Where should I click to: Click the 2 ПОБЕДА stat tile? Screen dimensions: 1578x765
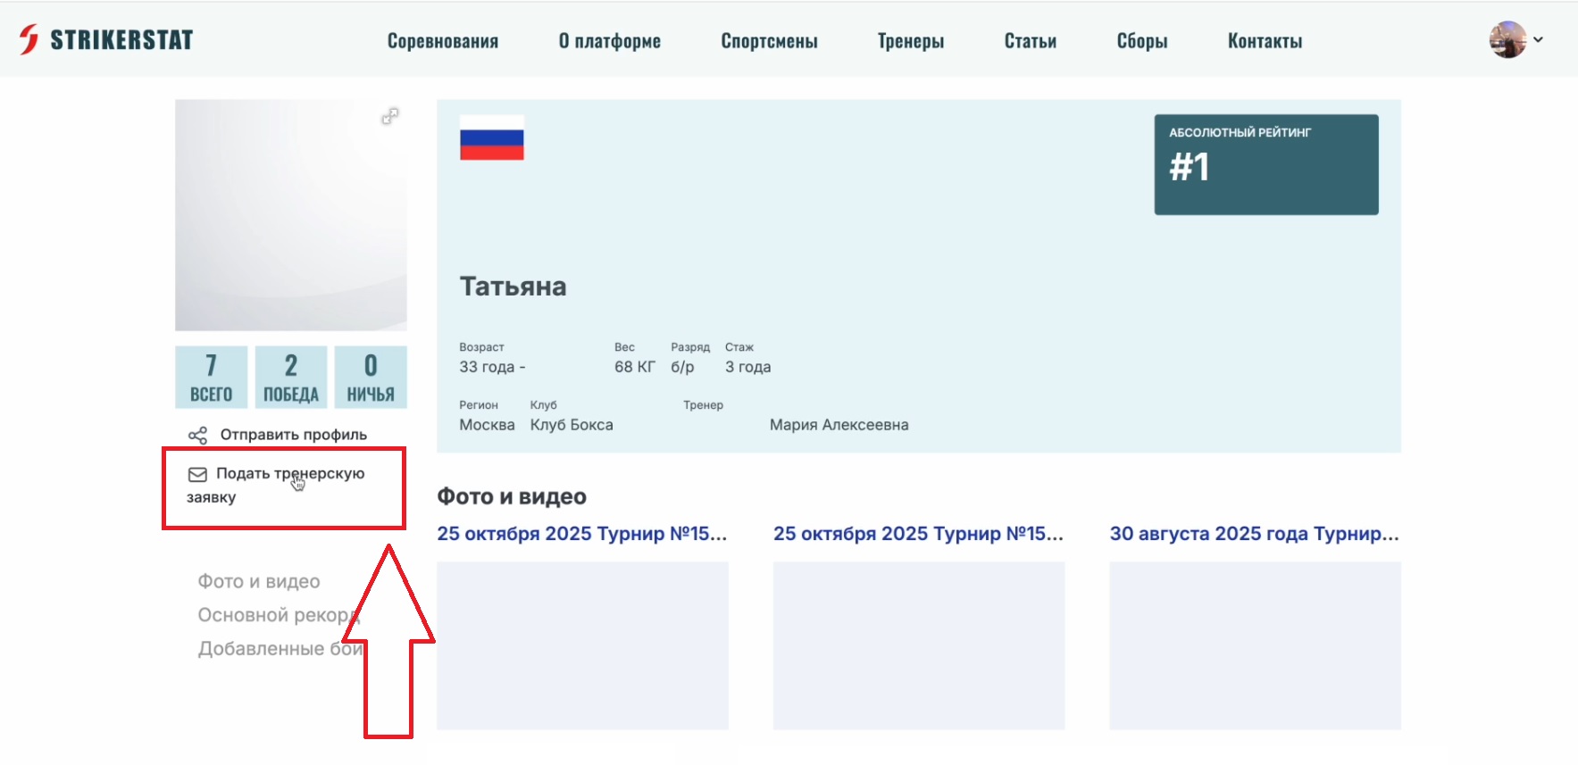[x=291, y=378]
